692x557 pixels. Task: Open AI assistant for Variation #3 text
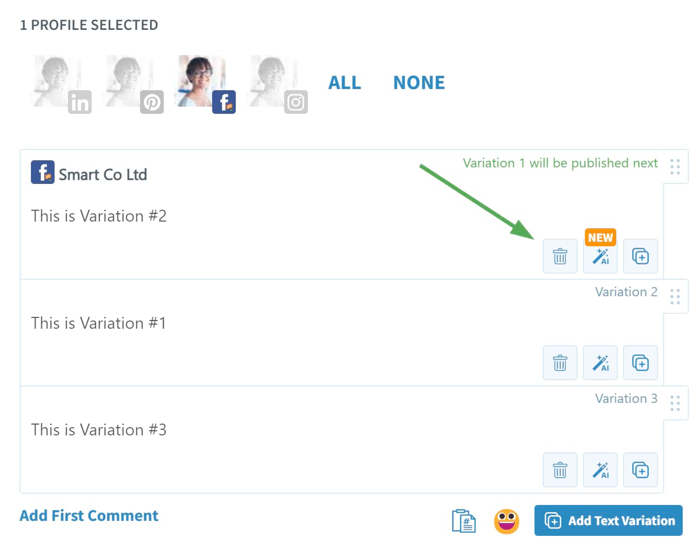pyautogui.click(x=600, y=470)
